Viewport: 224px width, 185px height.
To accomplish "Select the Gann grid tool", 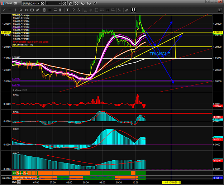I will point(96,10).
